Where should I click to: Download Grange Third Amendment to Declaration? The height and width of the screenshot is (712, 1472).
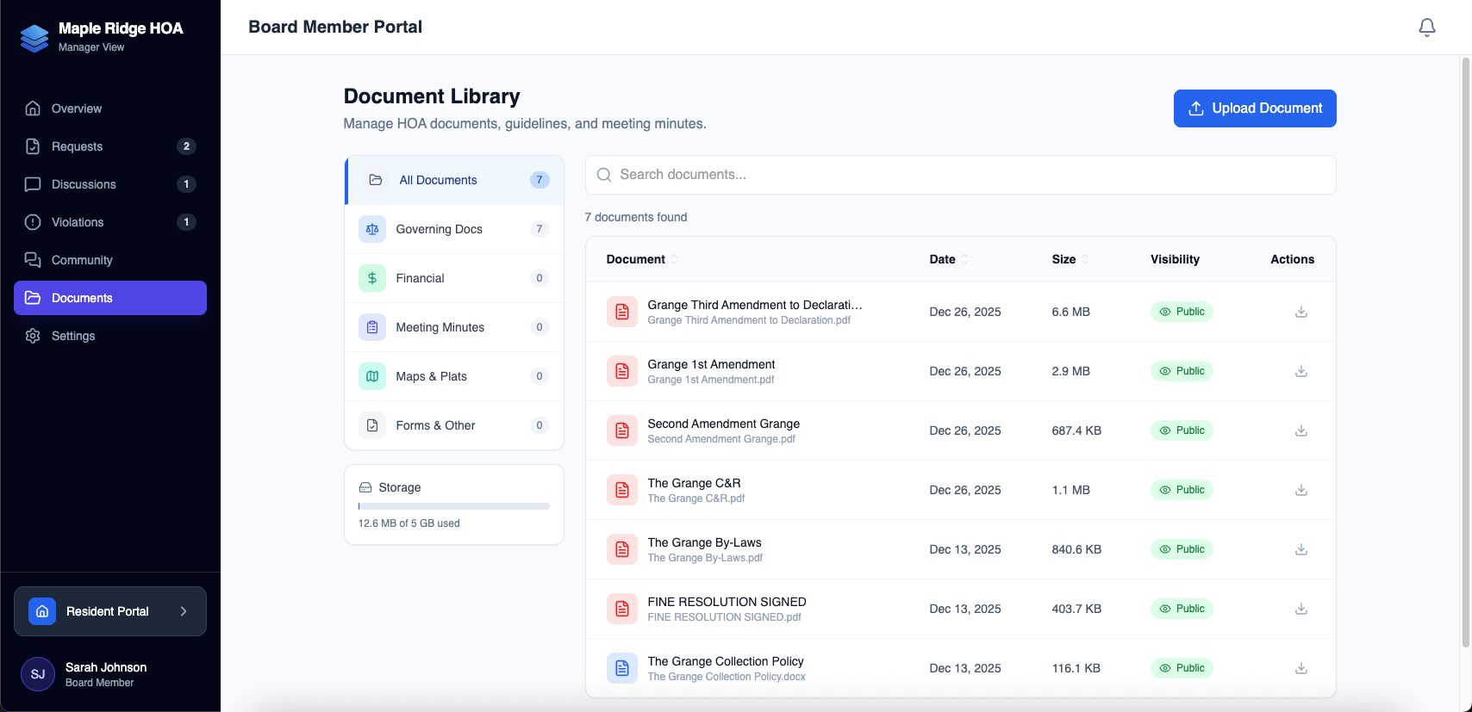click(1301, 312)
